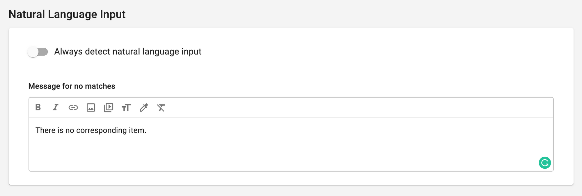The width and height of the screenshot is (582, 196).
Task: Enable the Always detect natural language switch
Action: pyautogui.click(x=38, y=52)
